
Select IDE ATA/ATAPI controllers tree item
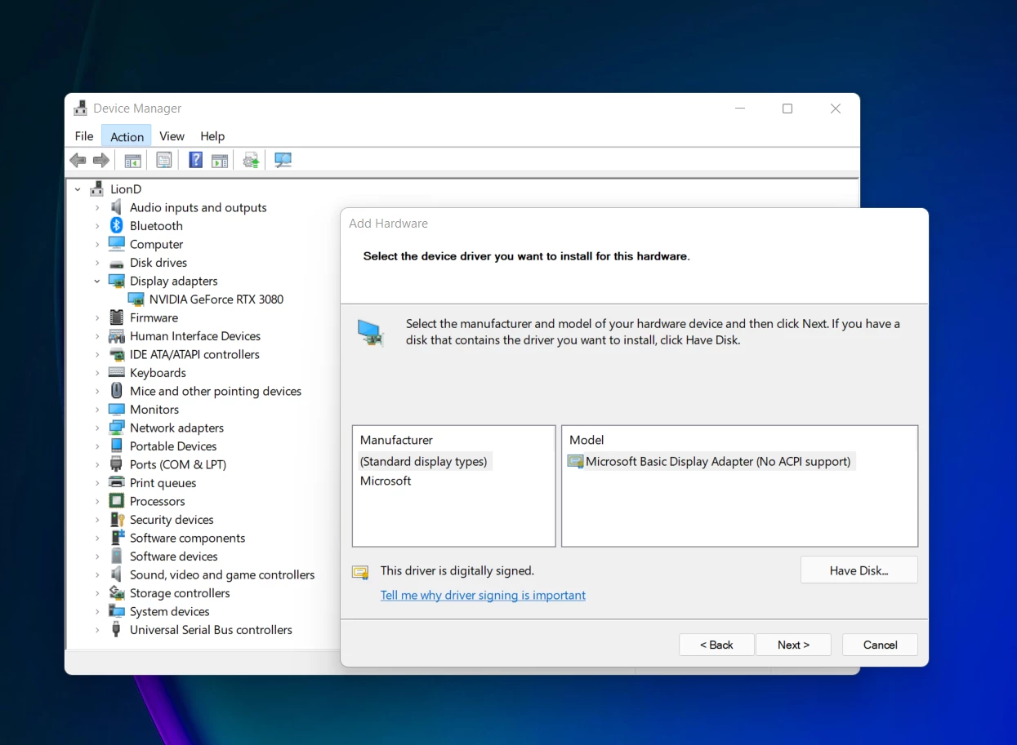(x=194, y=354)
